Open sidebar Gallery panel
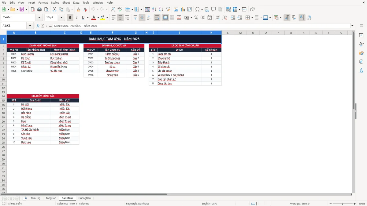 point(361,53)
